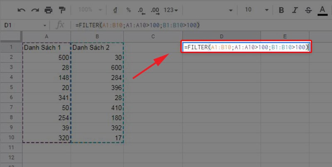Select column A header
Image resolution: width=332 pixels, height=167 pixels.
(x=46, y=36)
